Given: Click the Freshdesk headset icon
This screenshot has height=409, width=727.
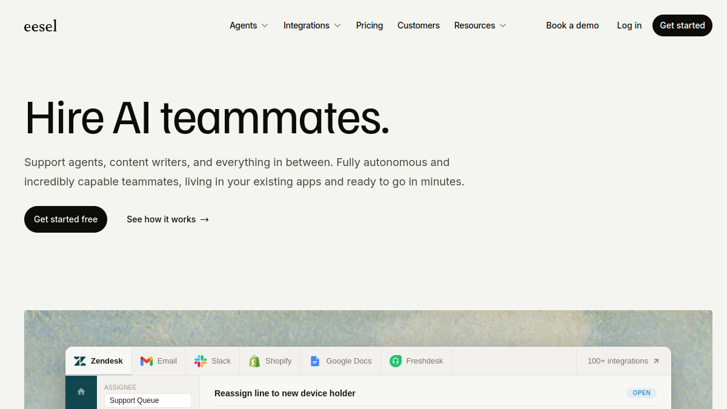Looking at the screenshot, I should click(x=396, y=361).
